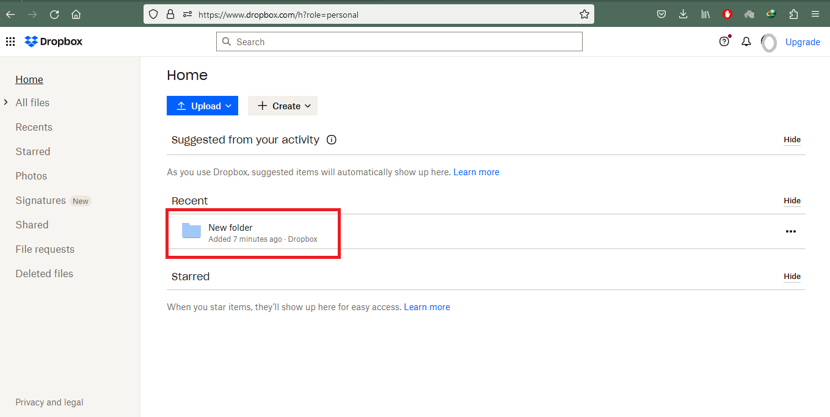Screen dimensions: 830x417
Task: Click the colorful download manager extension icon
Action: point(771,14)
